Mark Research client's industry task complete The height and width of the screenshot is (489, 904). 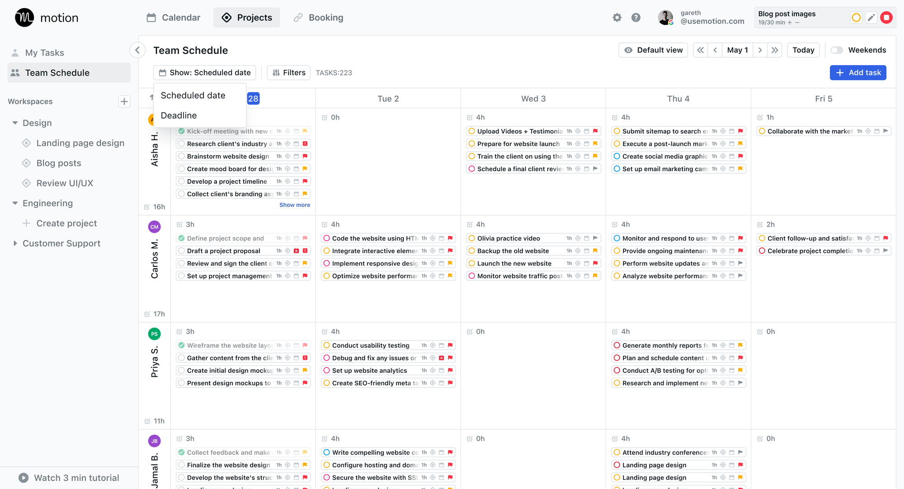pyautogui.click(x=181, y=144)
